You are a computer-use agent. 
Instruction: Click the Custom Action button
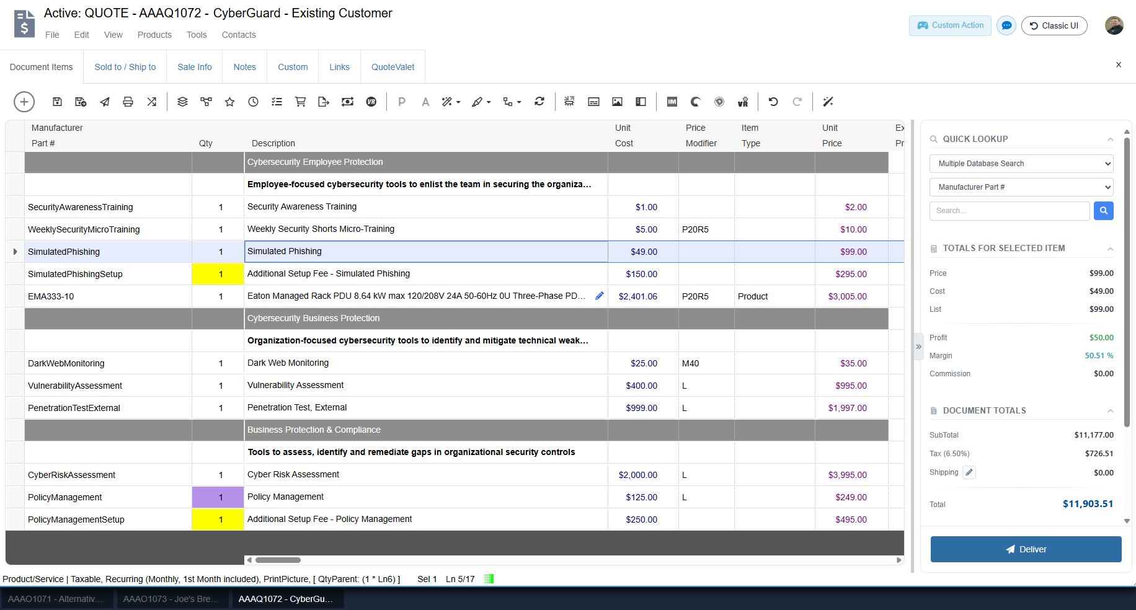(x=951, y=25)
